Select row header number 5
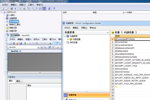150x100 pixels. 112,51
